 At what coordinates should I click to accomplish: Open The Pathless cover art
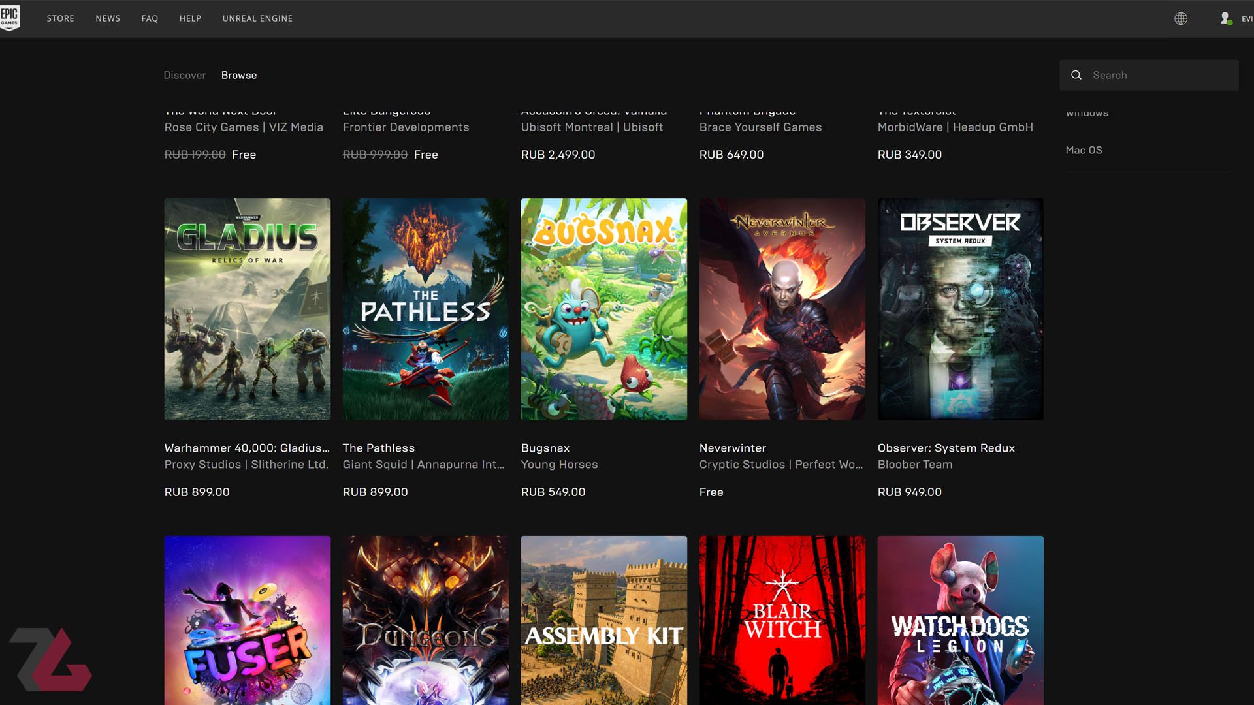coord(426,309)
